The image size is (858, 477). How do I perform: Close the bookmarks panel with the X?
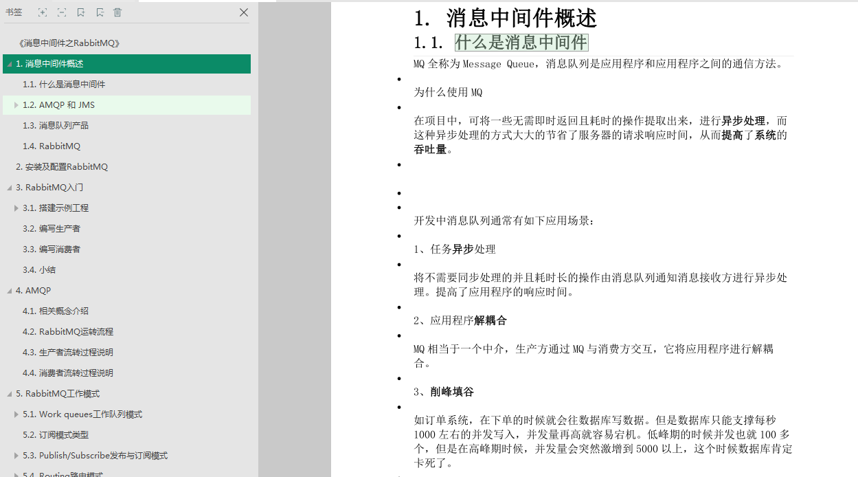(x=242, y=12)
